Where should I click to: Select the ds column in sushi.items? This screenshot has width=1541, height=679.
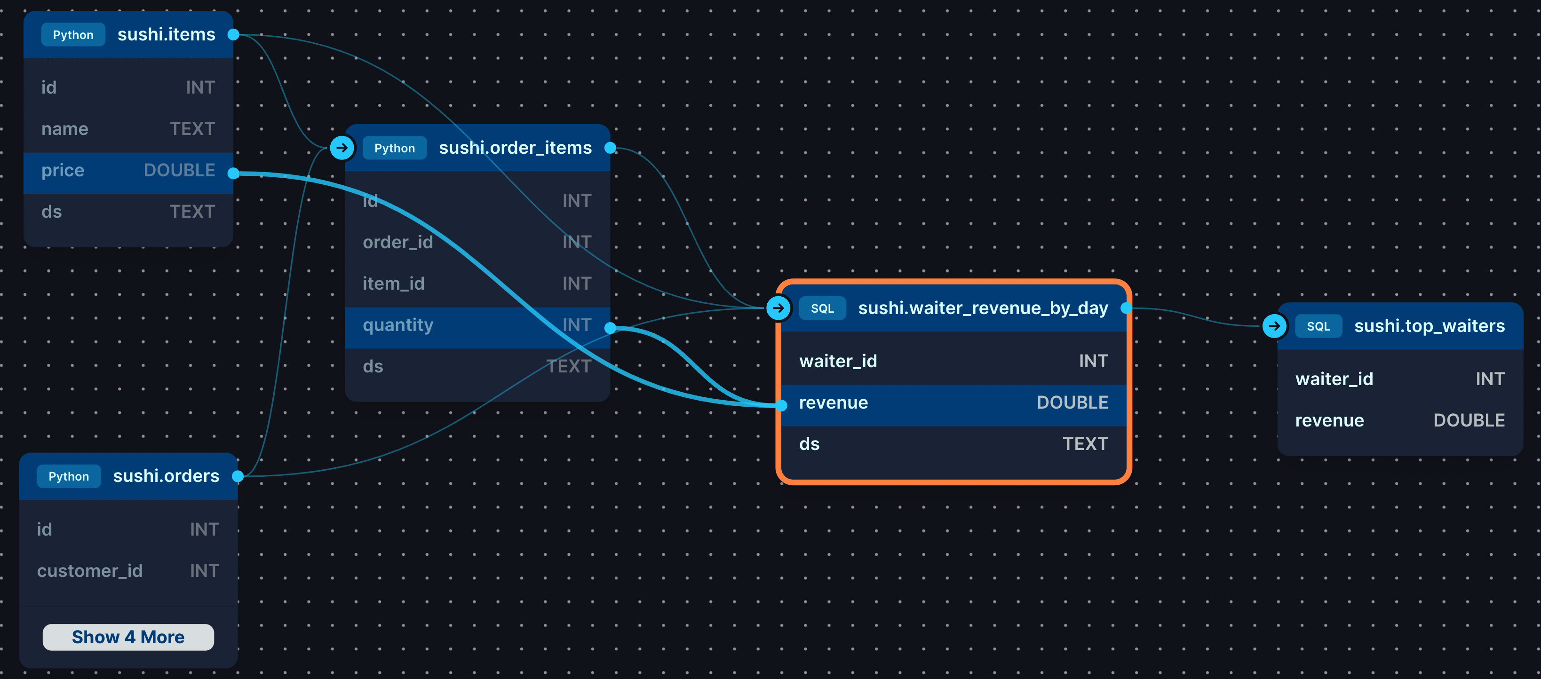click(128, 212)
